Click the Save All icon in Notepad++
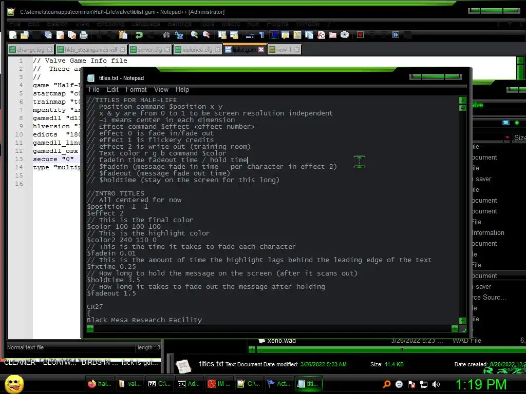 (48, 35)
